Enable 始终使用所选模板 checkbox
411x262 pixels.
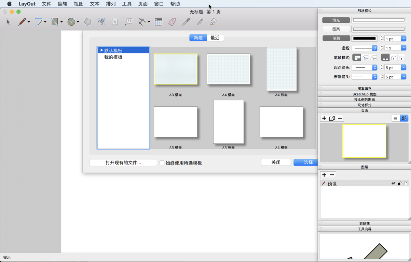[162, 163]
